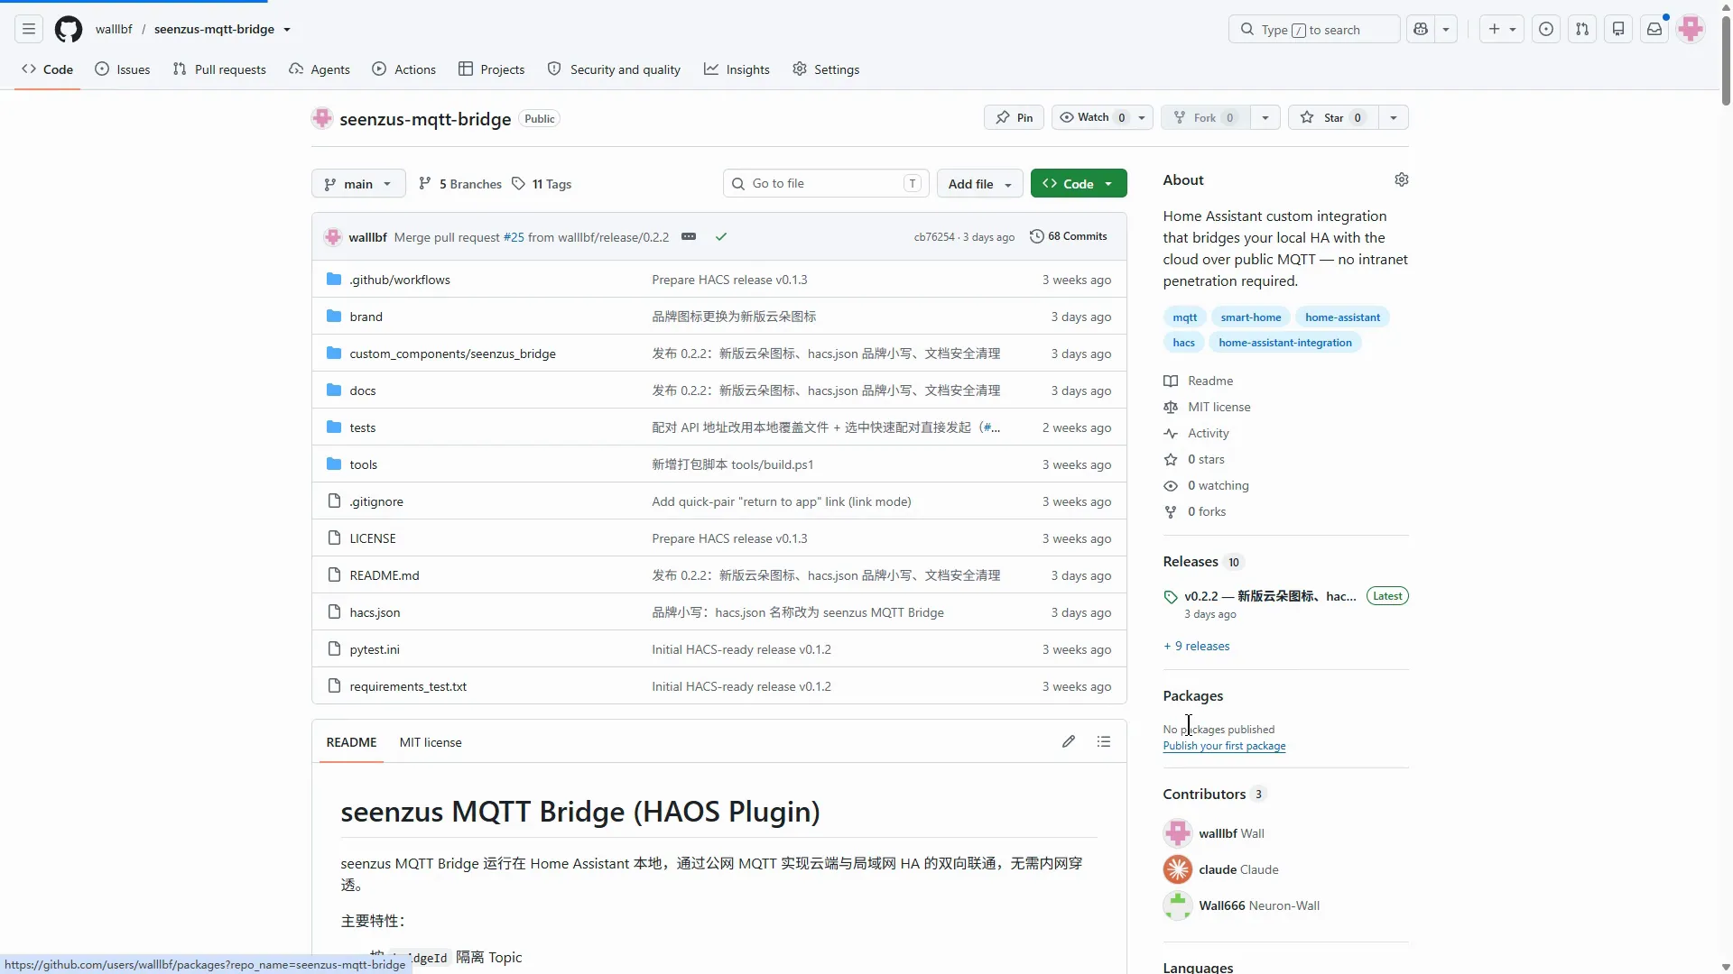Select MIT license tab in README panel
Screen dimensions: 1733x974
(431, 742)
